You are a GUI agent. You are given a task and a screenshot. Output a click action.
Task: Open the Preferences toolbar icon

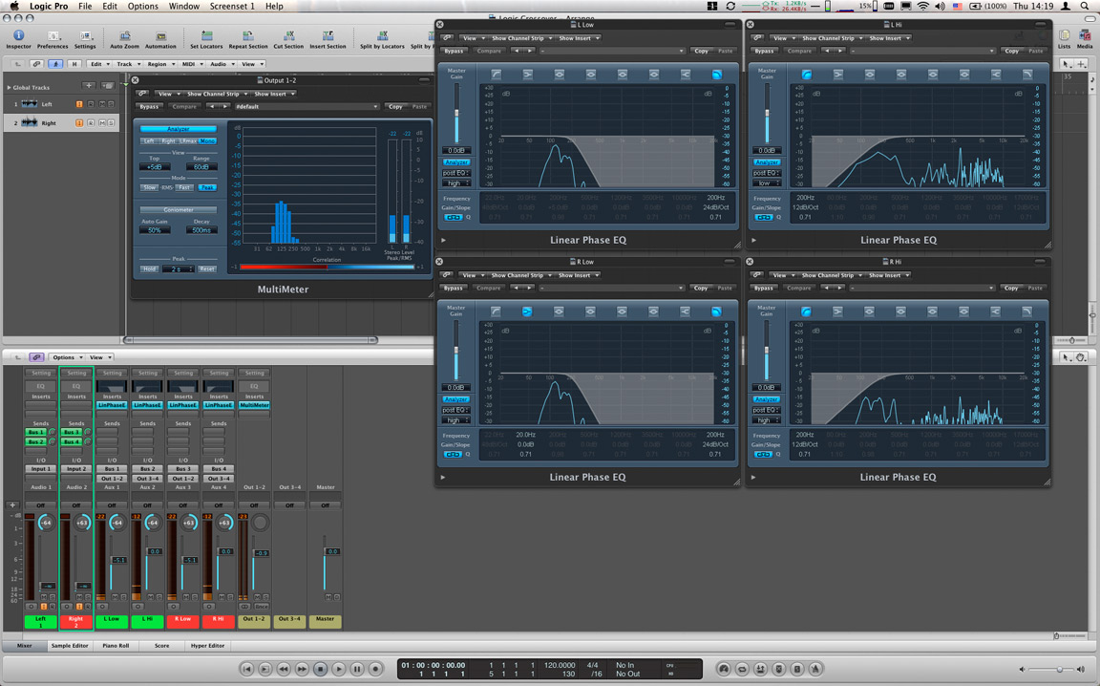click(53, 39)
